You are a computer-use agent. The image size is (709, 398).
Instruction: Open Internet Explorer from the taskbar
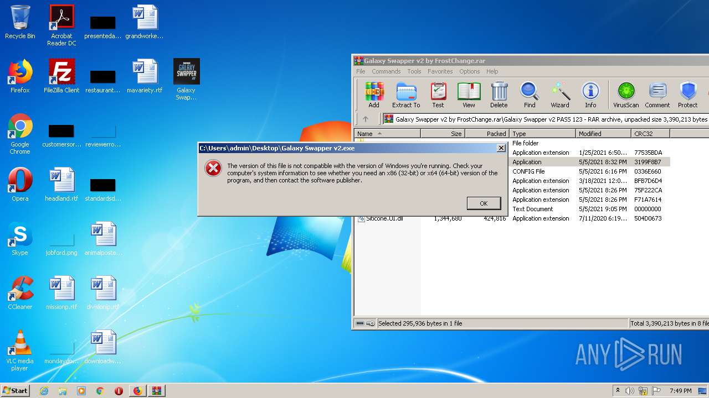click(x=44, y=391)
